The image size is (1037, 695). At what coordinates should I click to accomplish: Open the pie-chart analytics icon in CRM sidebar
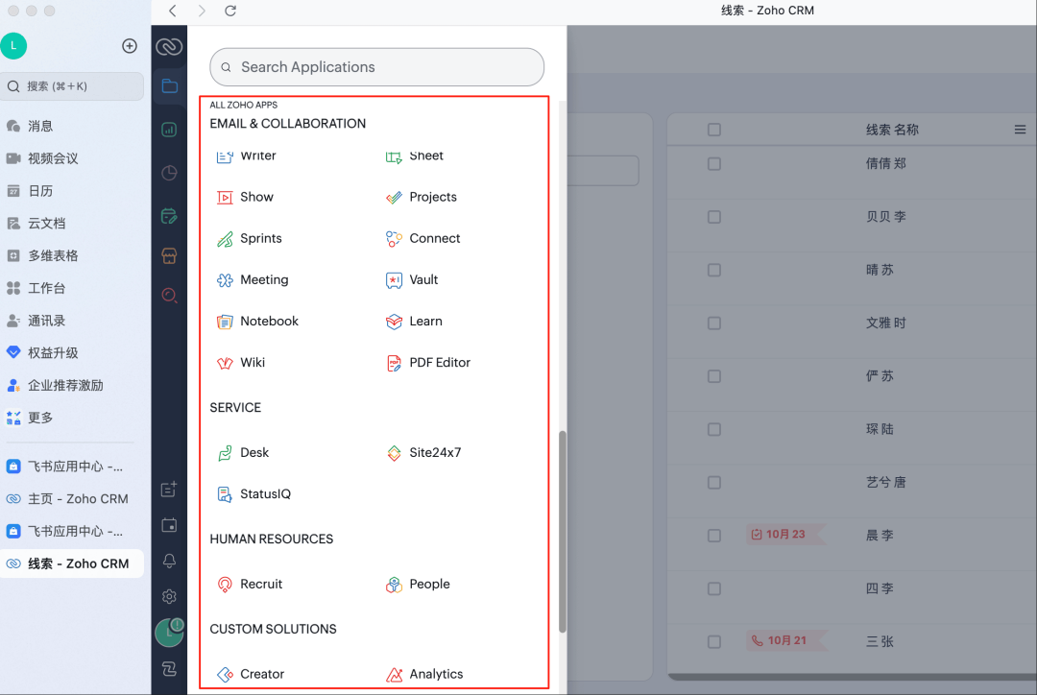click(x=169, y=173)
